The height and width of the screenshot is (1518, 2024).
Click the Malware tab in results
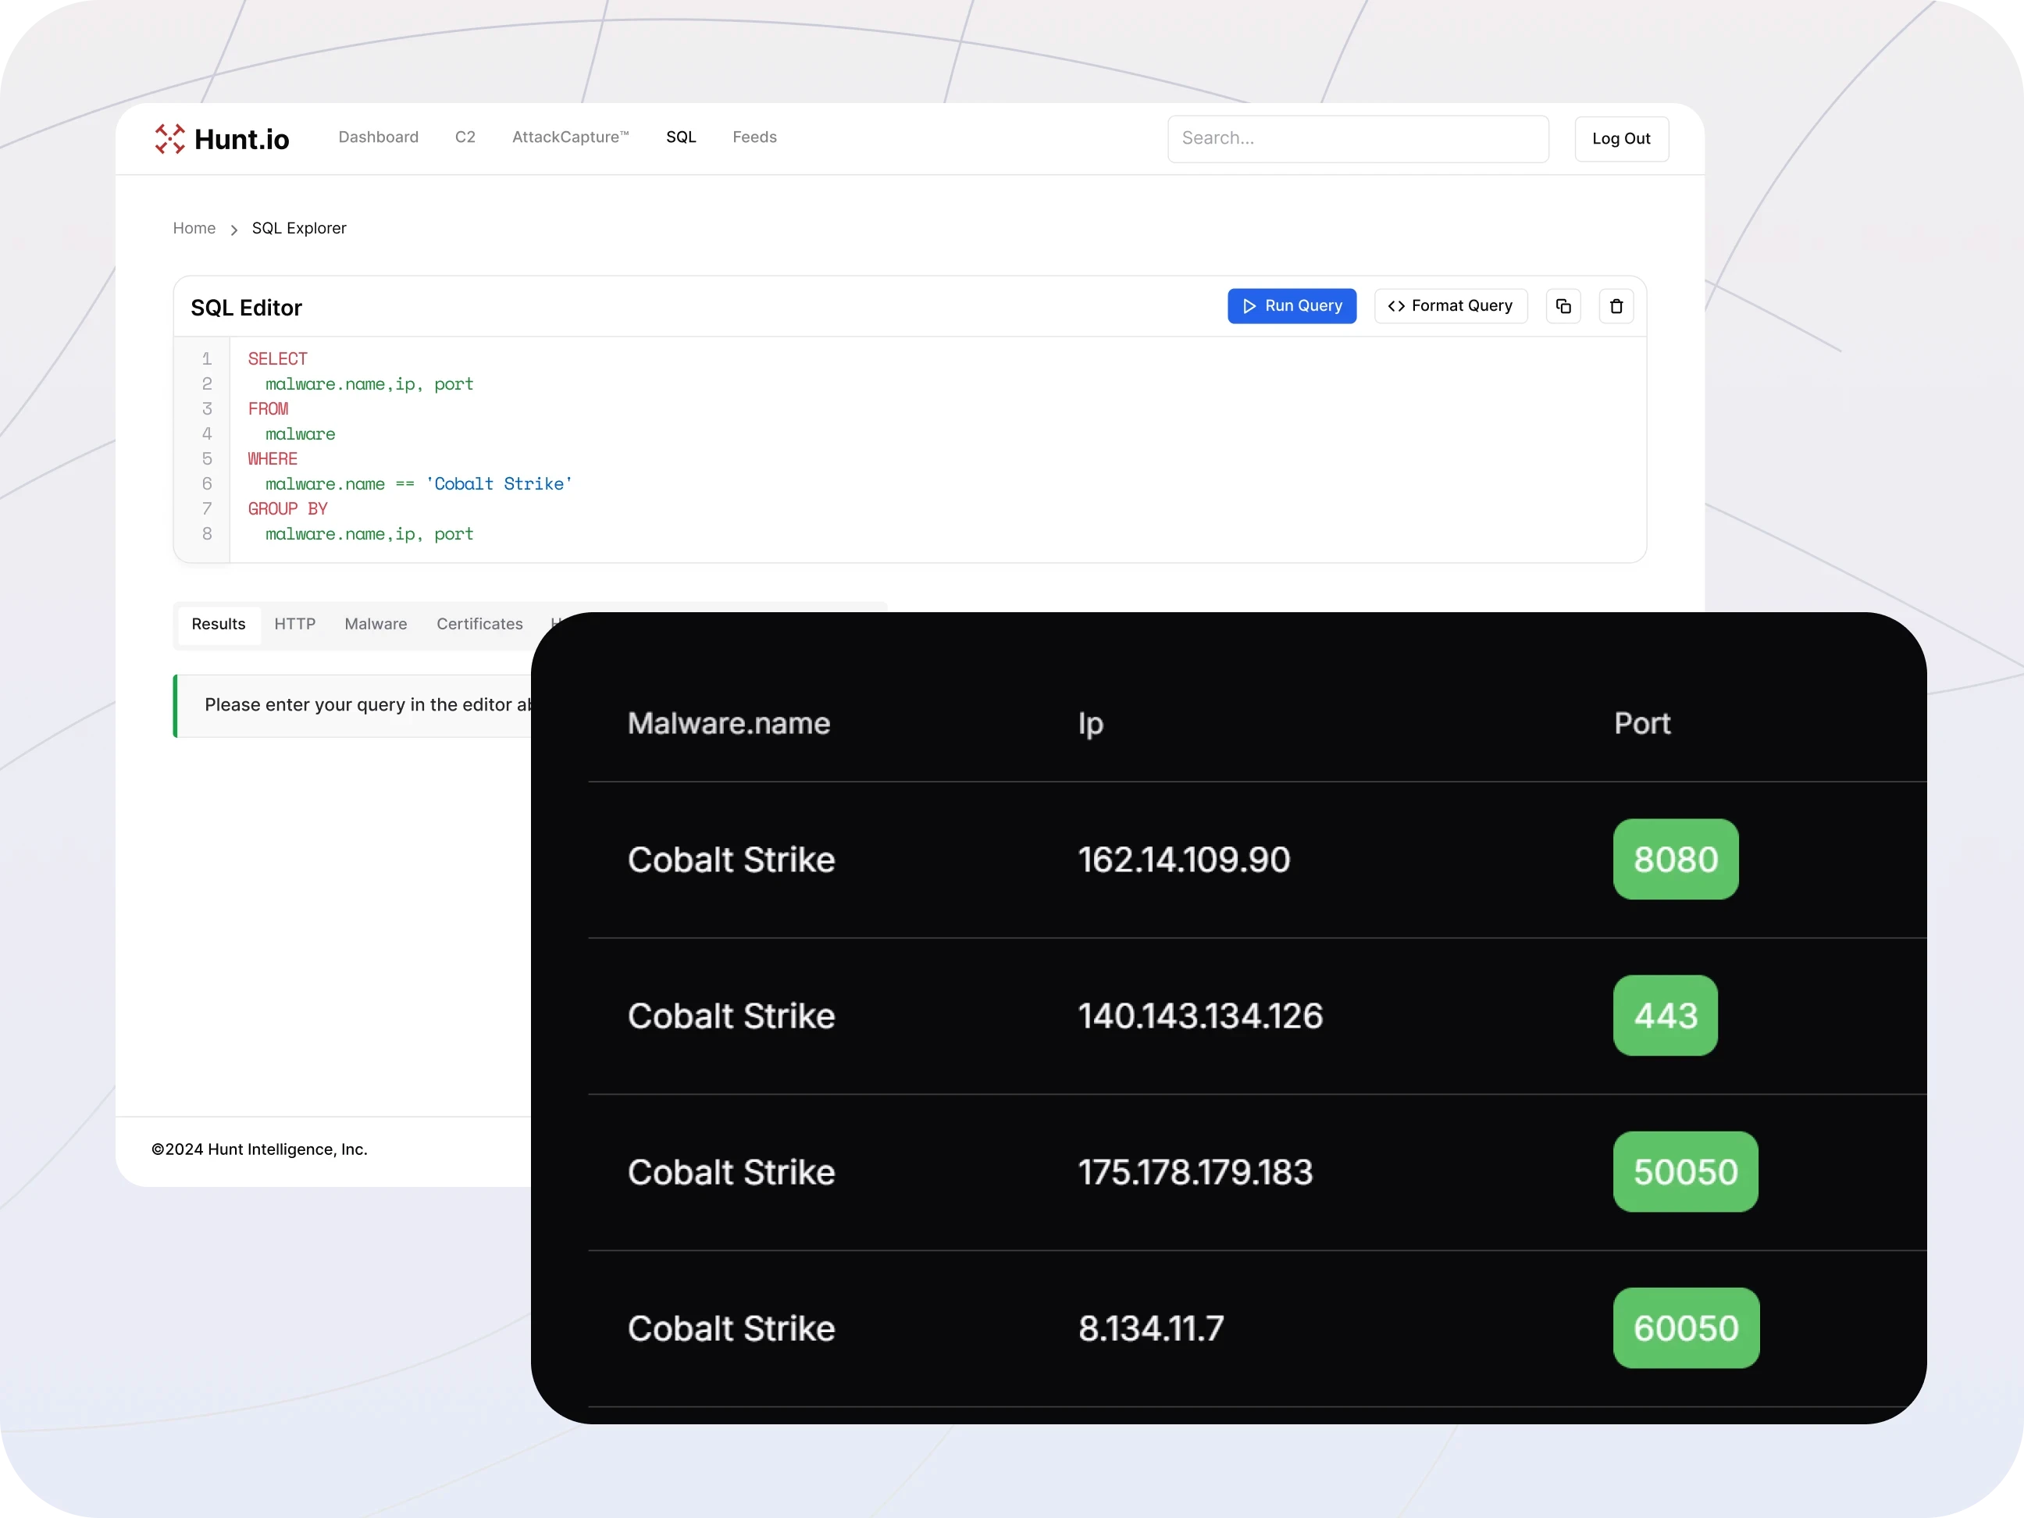376,623
